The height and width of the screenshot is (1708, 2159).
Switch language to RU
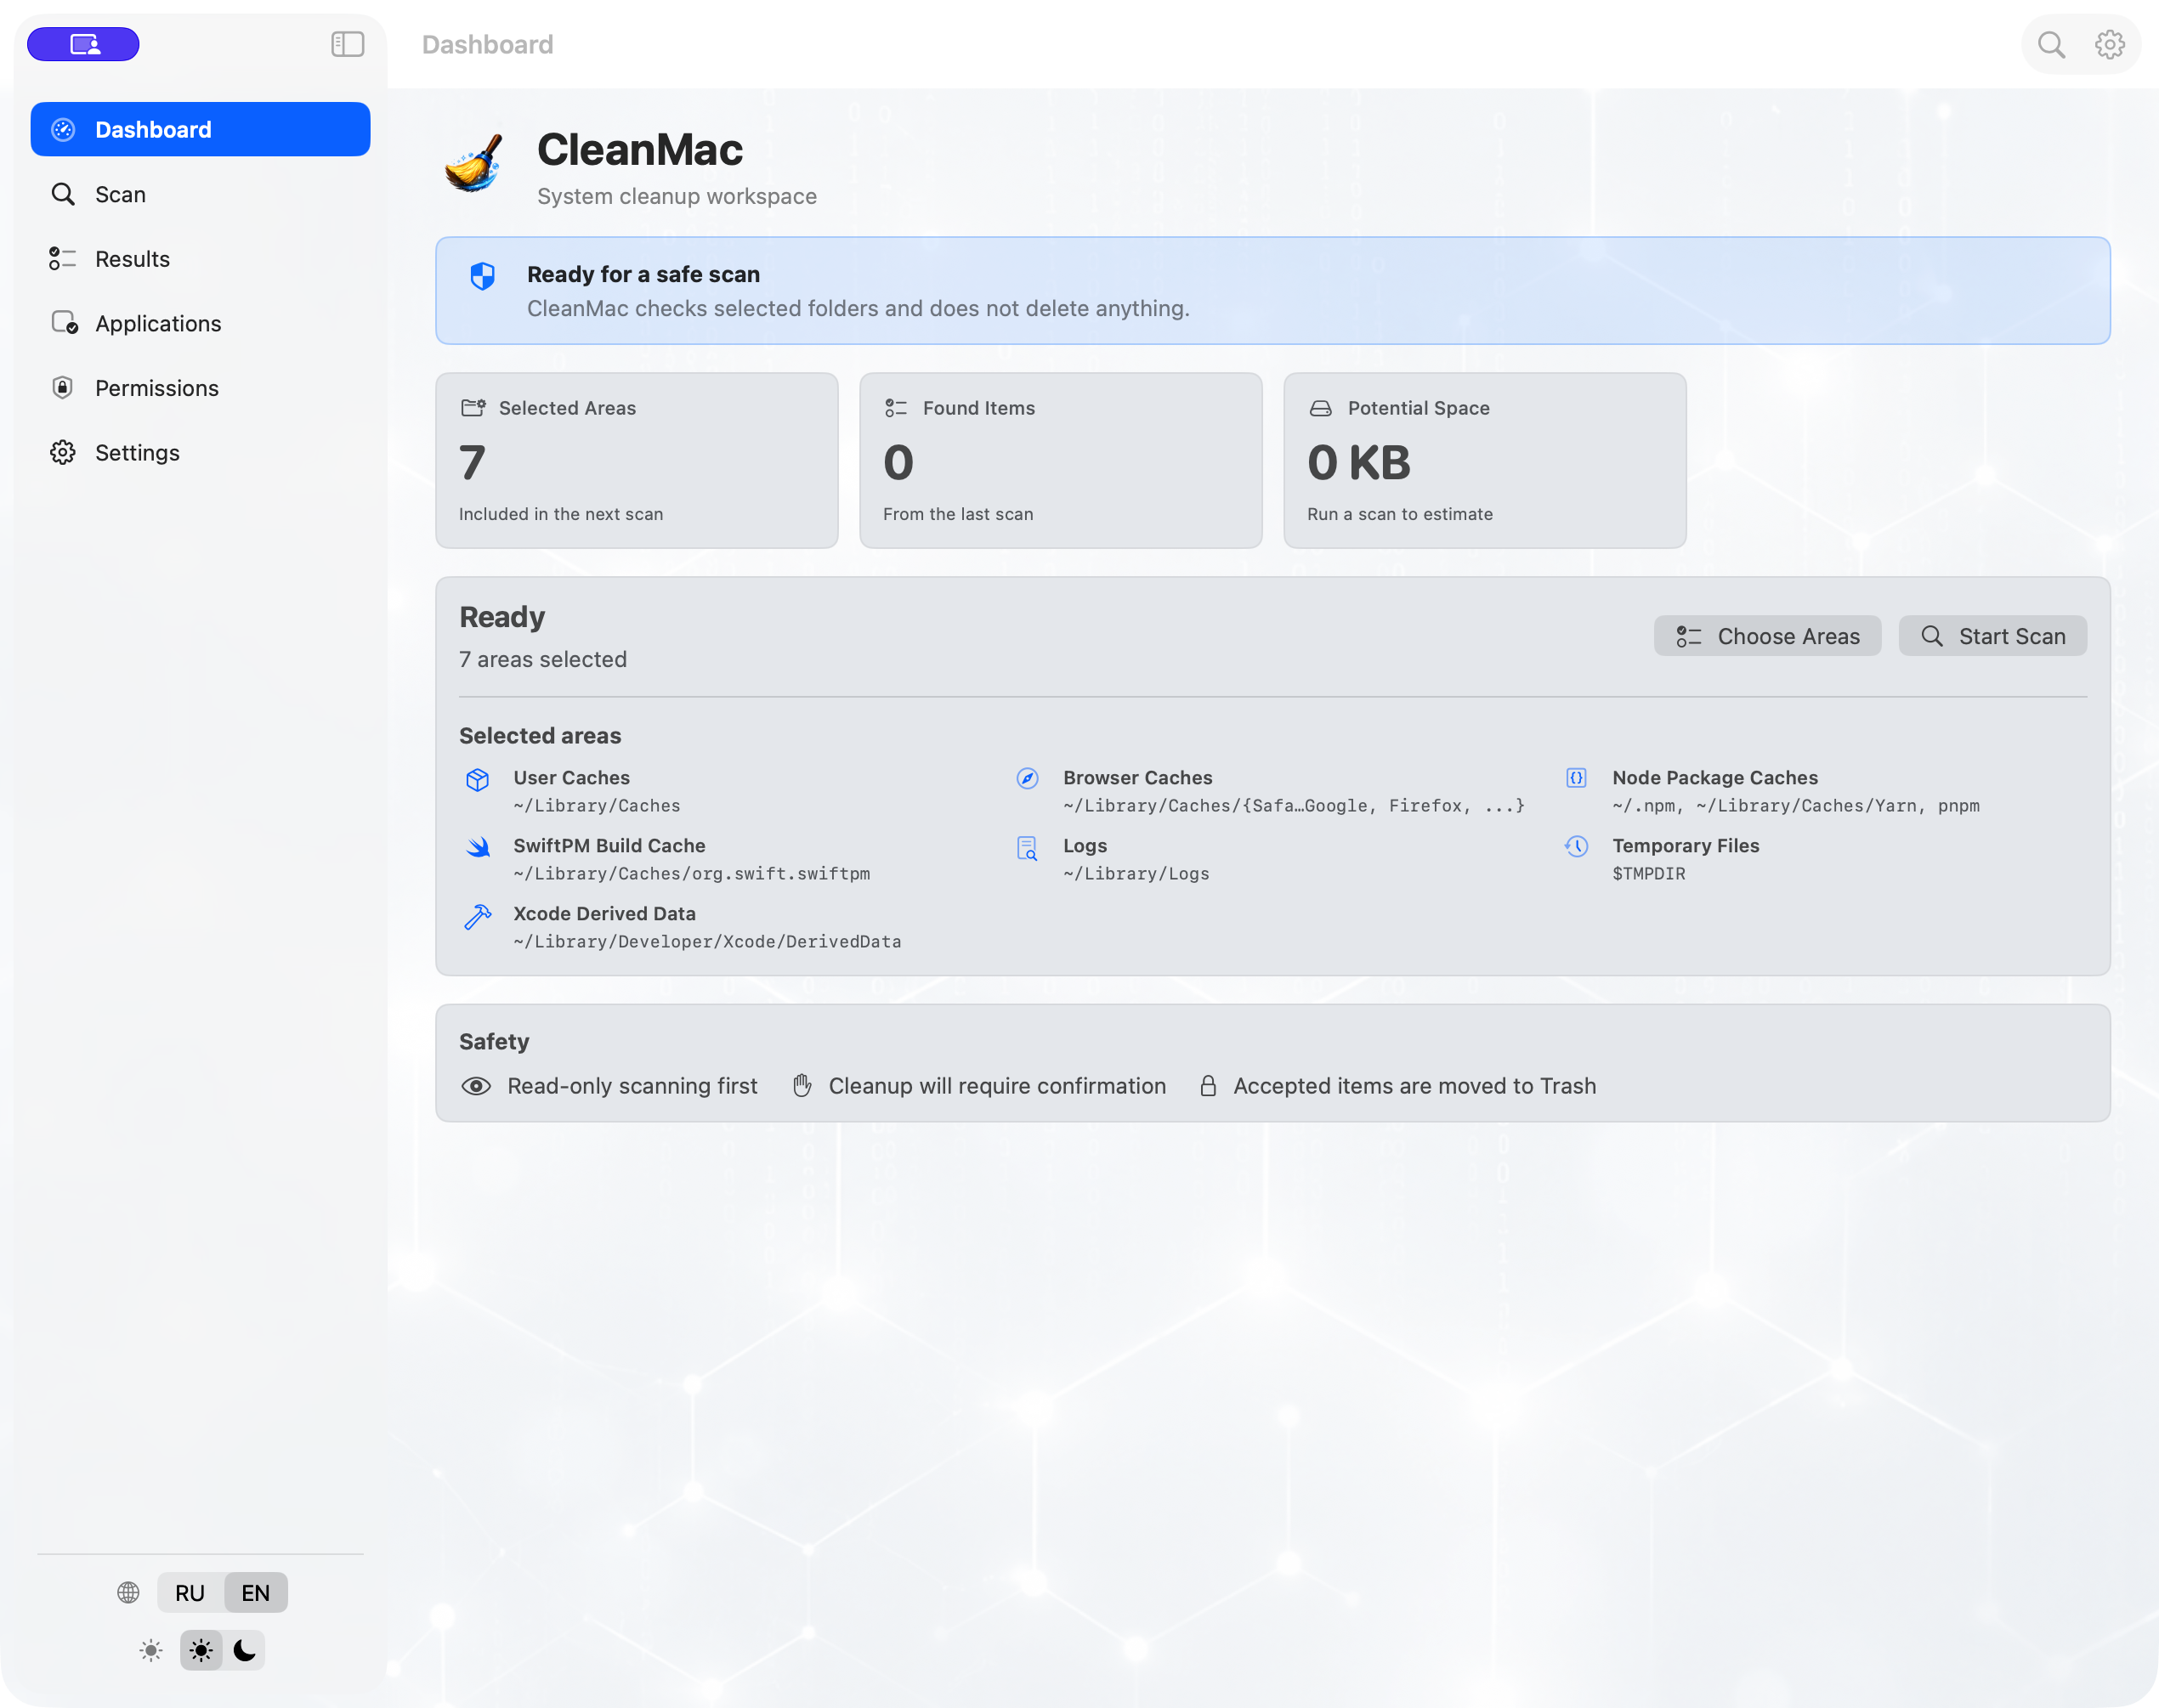click(x=190, y=1593)
